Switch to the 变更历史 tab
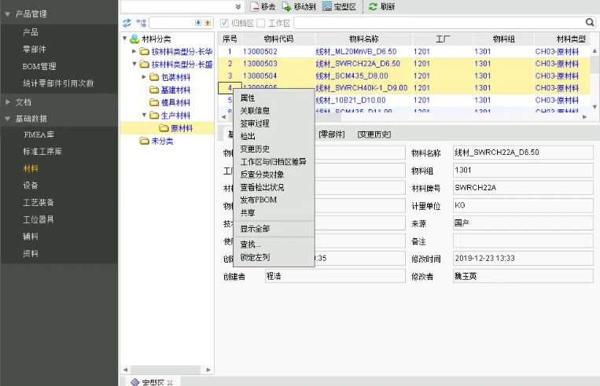This screenshot has height=386, width=600. 374,134
